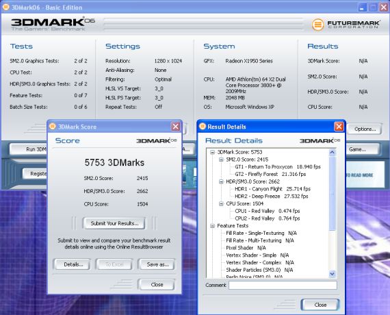Click the GFX value Radeon X1950 Series
This screenshot has height=315, width=390.
click(249, 61)
